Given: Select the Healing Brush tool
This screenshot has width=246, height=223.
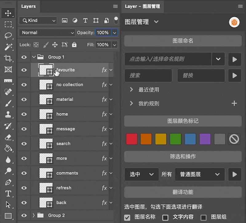Looking at the screenshot, I should [x=8, y=92].
